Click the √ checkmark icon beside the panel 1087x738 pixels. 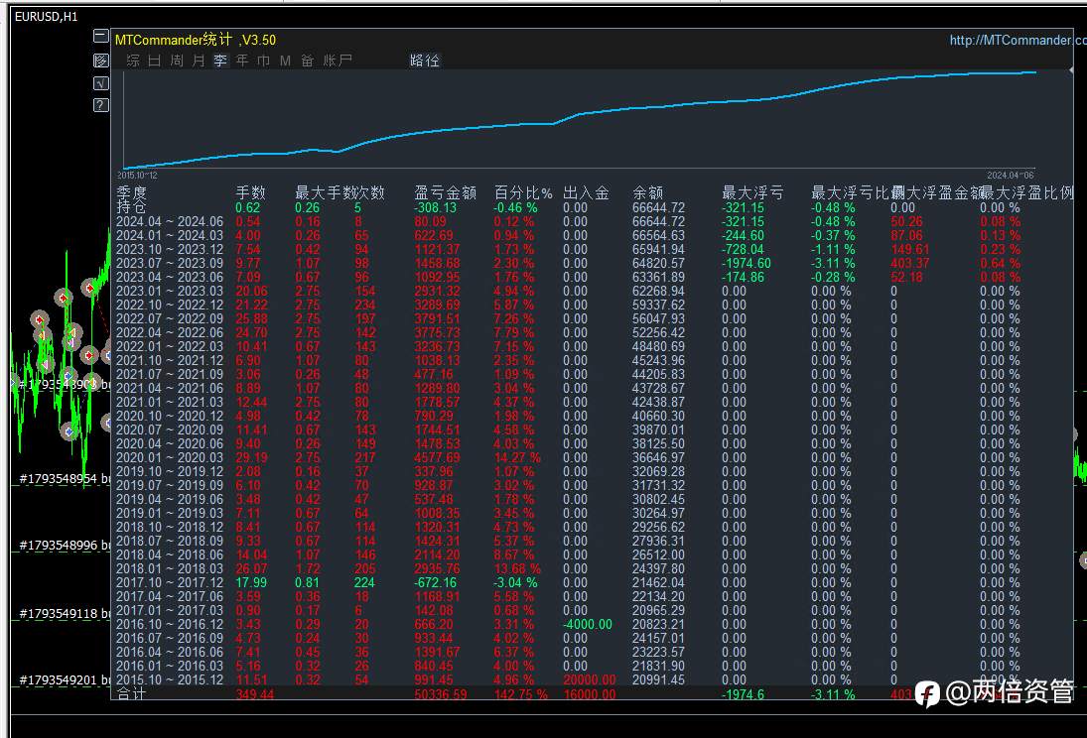point(100,83)
